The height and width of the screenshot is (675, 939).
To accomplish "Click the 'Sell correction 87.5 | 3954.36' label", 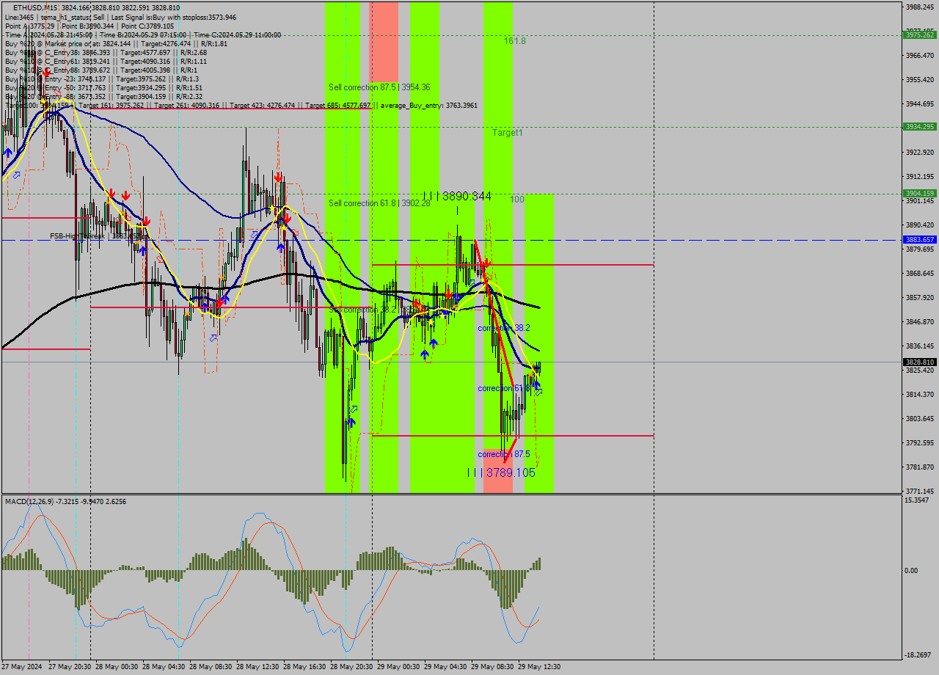I will 379,87.
